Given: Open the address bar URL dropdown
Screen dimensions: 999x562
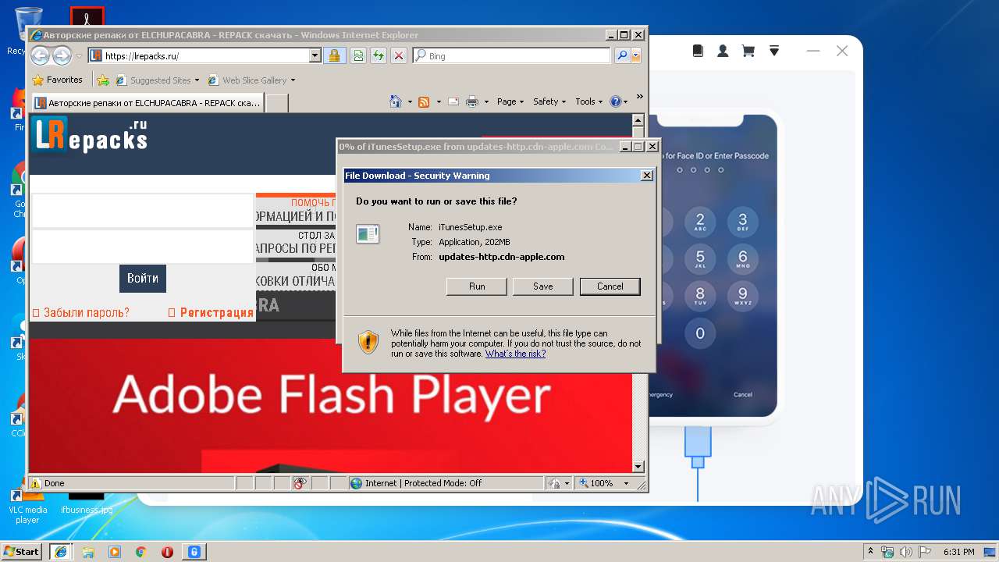Looking at the screenshot, I should [x=315, y=55].
